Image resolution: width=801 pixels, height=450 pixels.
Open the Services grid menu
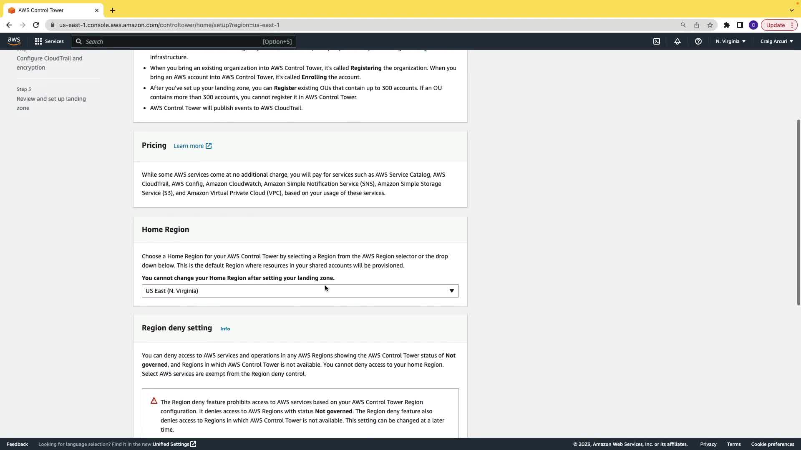coord(49,41)
